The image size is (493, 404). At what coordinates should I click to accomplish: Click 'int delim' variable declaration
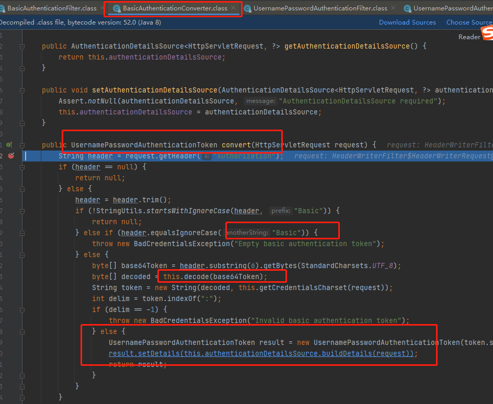pos(111,298)
